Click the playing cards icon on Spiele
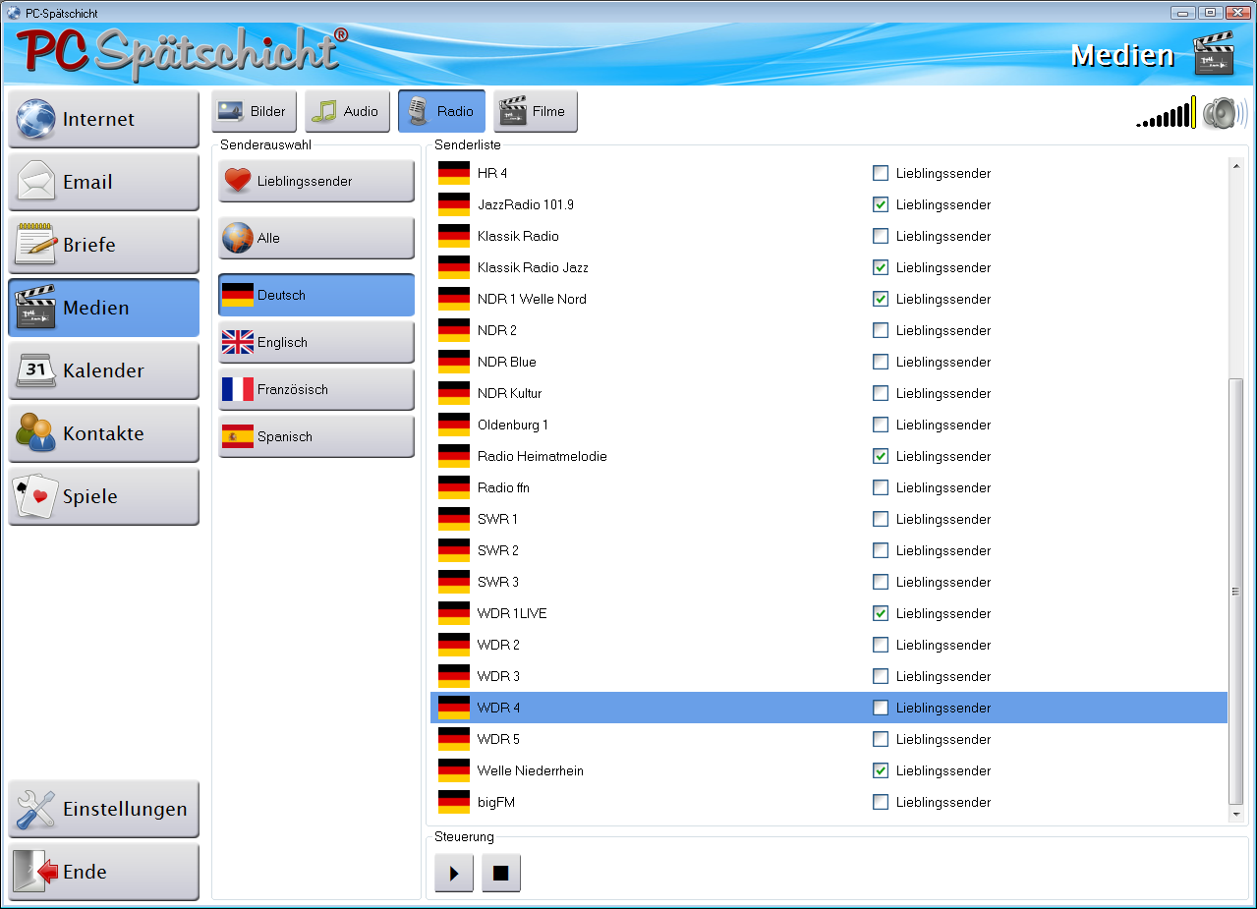The image size is (1257, 909). (35, 496)
